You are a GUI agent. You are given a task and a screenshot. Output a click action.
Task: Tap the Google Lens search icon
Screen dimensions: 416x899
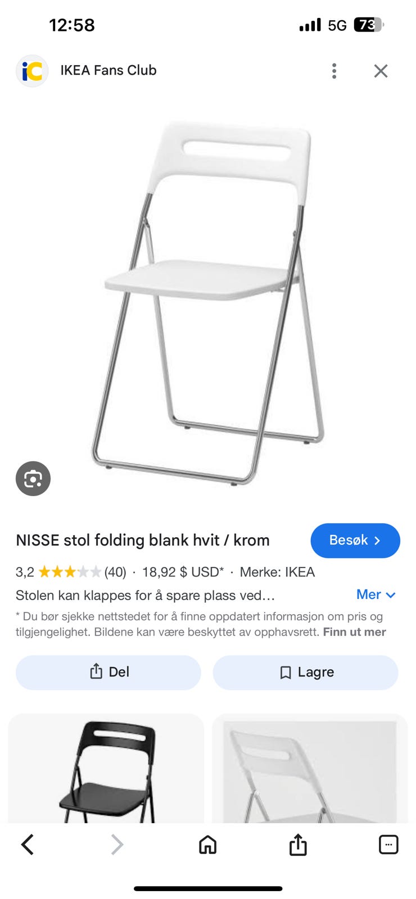(33, 479)
